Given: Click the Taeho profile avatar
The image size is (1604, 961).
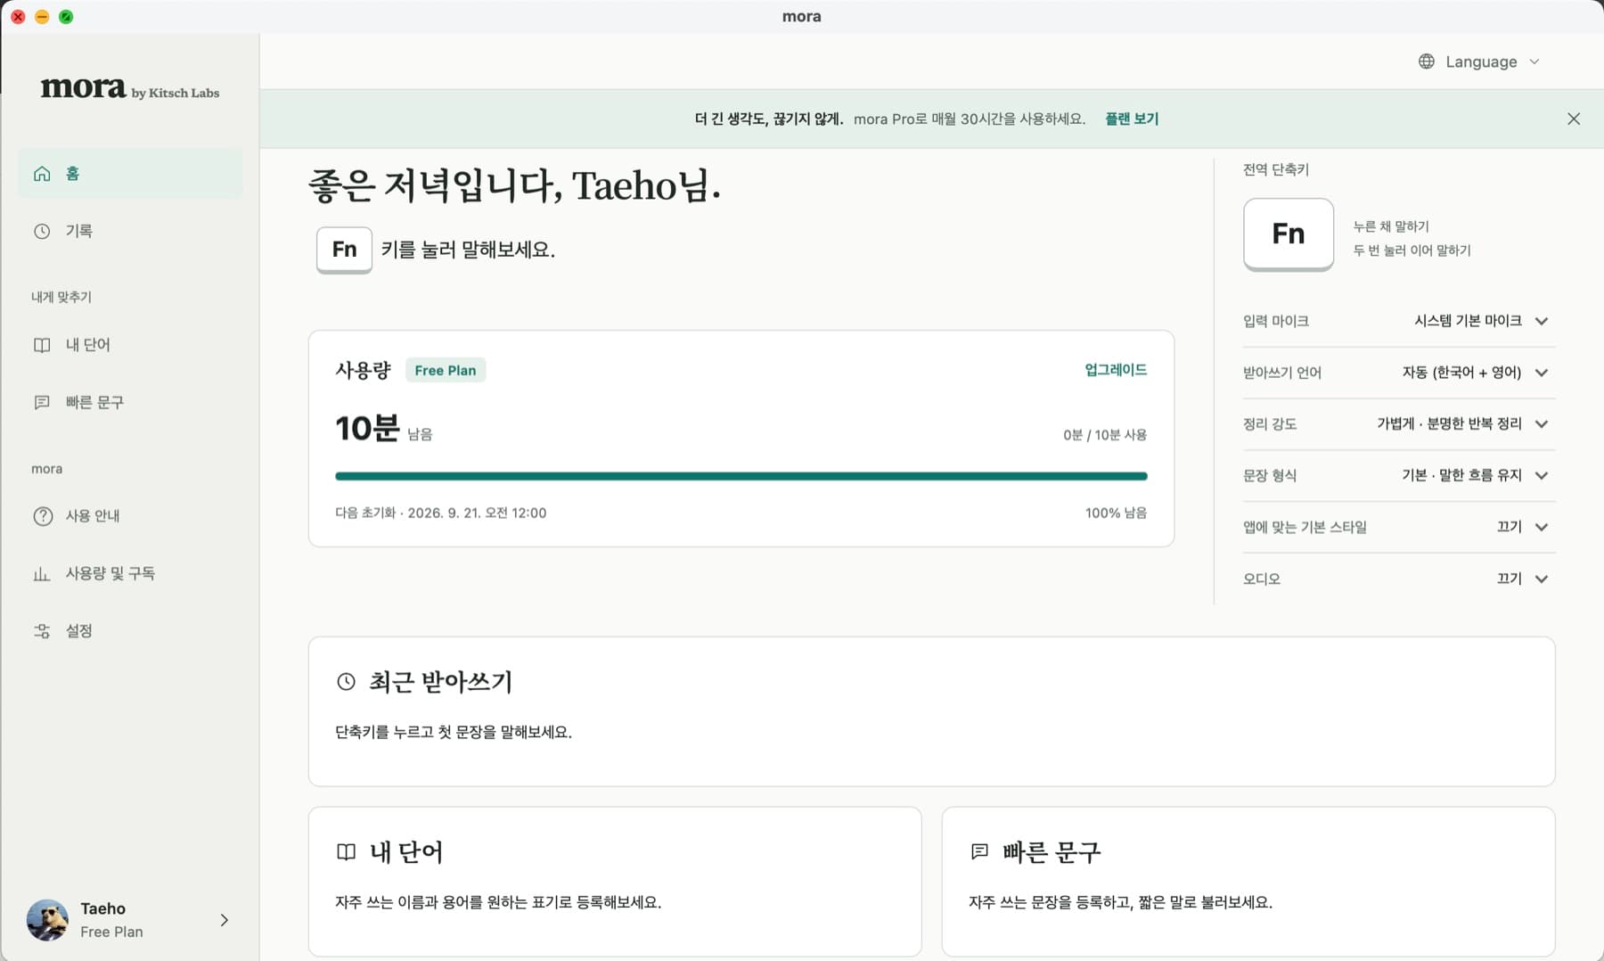Looking at the screenshot, I should [x=47, y=920].
